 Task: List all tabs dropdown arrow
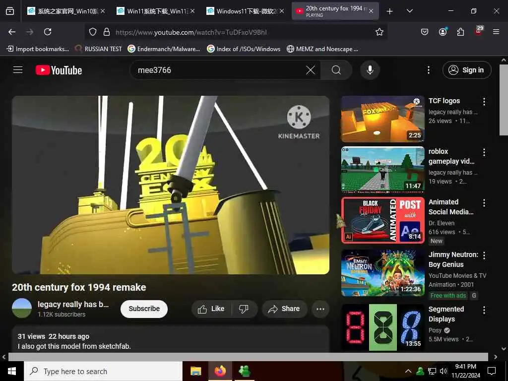[x=410, y=11]
